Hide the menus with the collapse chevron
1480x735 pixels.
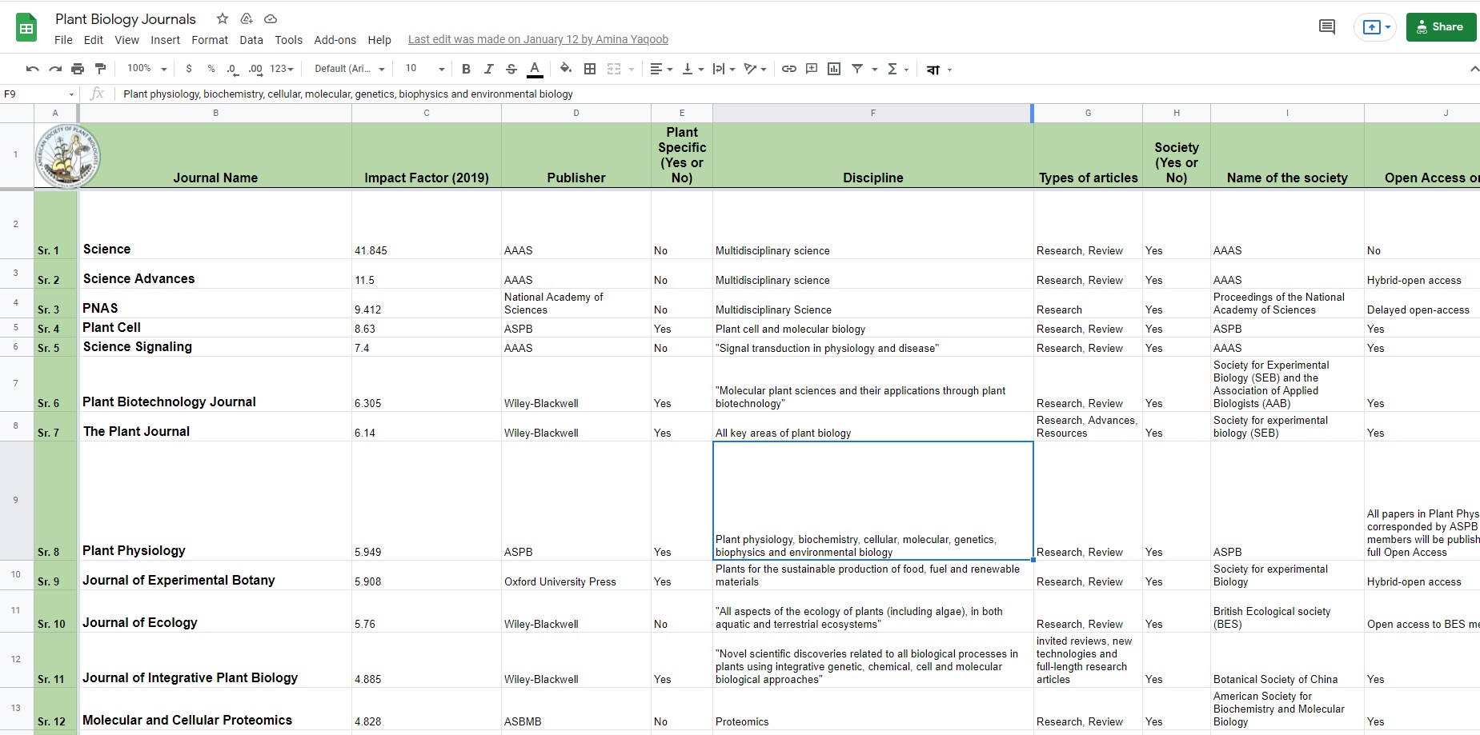pyautogui.click(x=1475, y=68)
